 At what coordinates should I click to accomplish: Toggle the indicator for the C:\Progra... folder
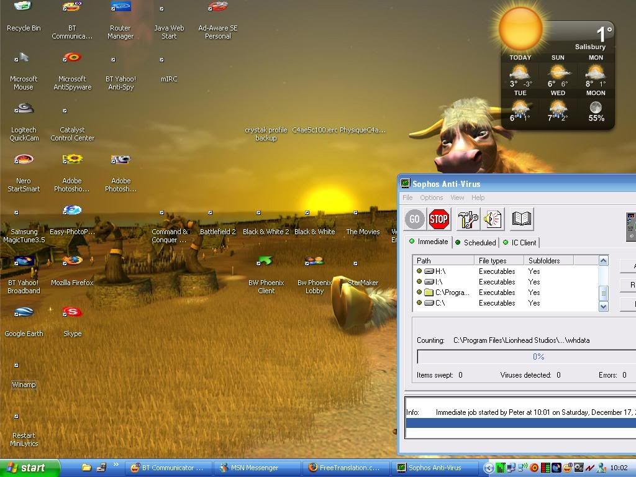pyautogui.click(x=419, y=293)
